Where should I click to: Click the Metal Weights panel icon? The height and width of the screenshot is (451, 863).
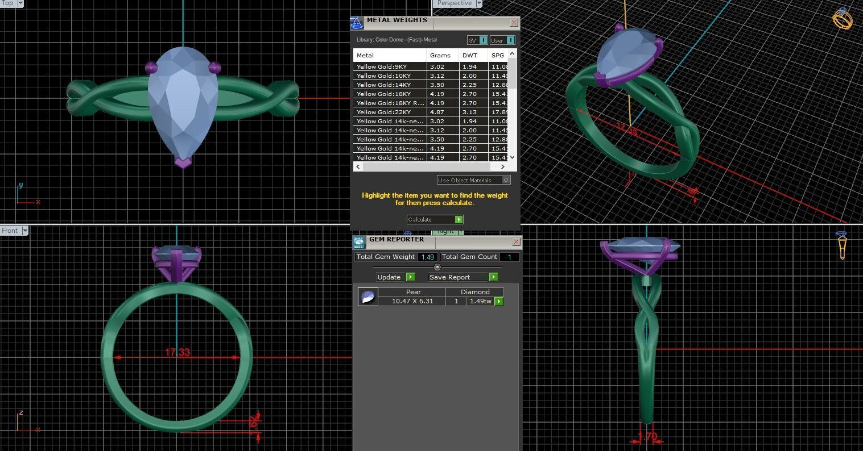[x=357, y=23]
